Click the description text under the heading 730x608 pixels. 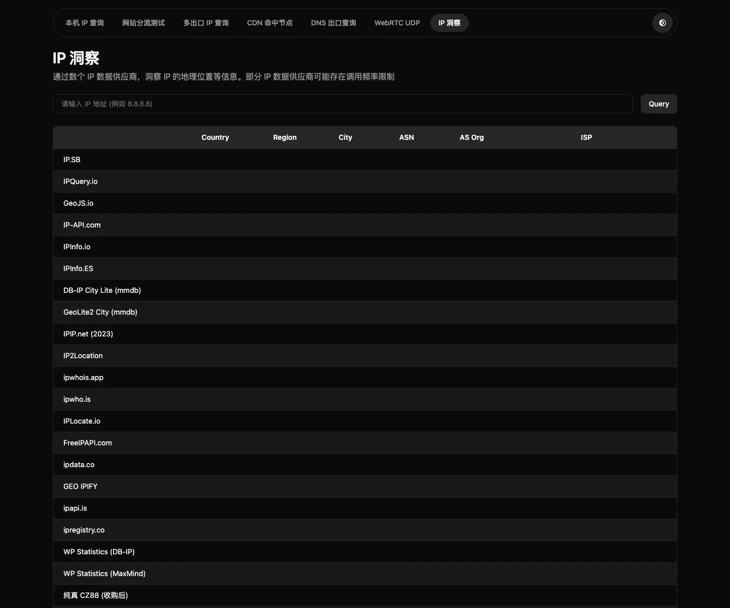224,77
